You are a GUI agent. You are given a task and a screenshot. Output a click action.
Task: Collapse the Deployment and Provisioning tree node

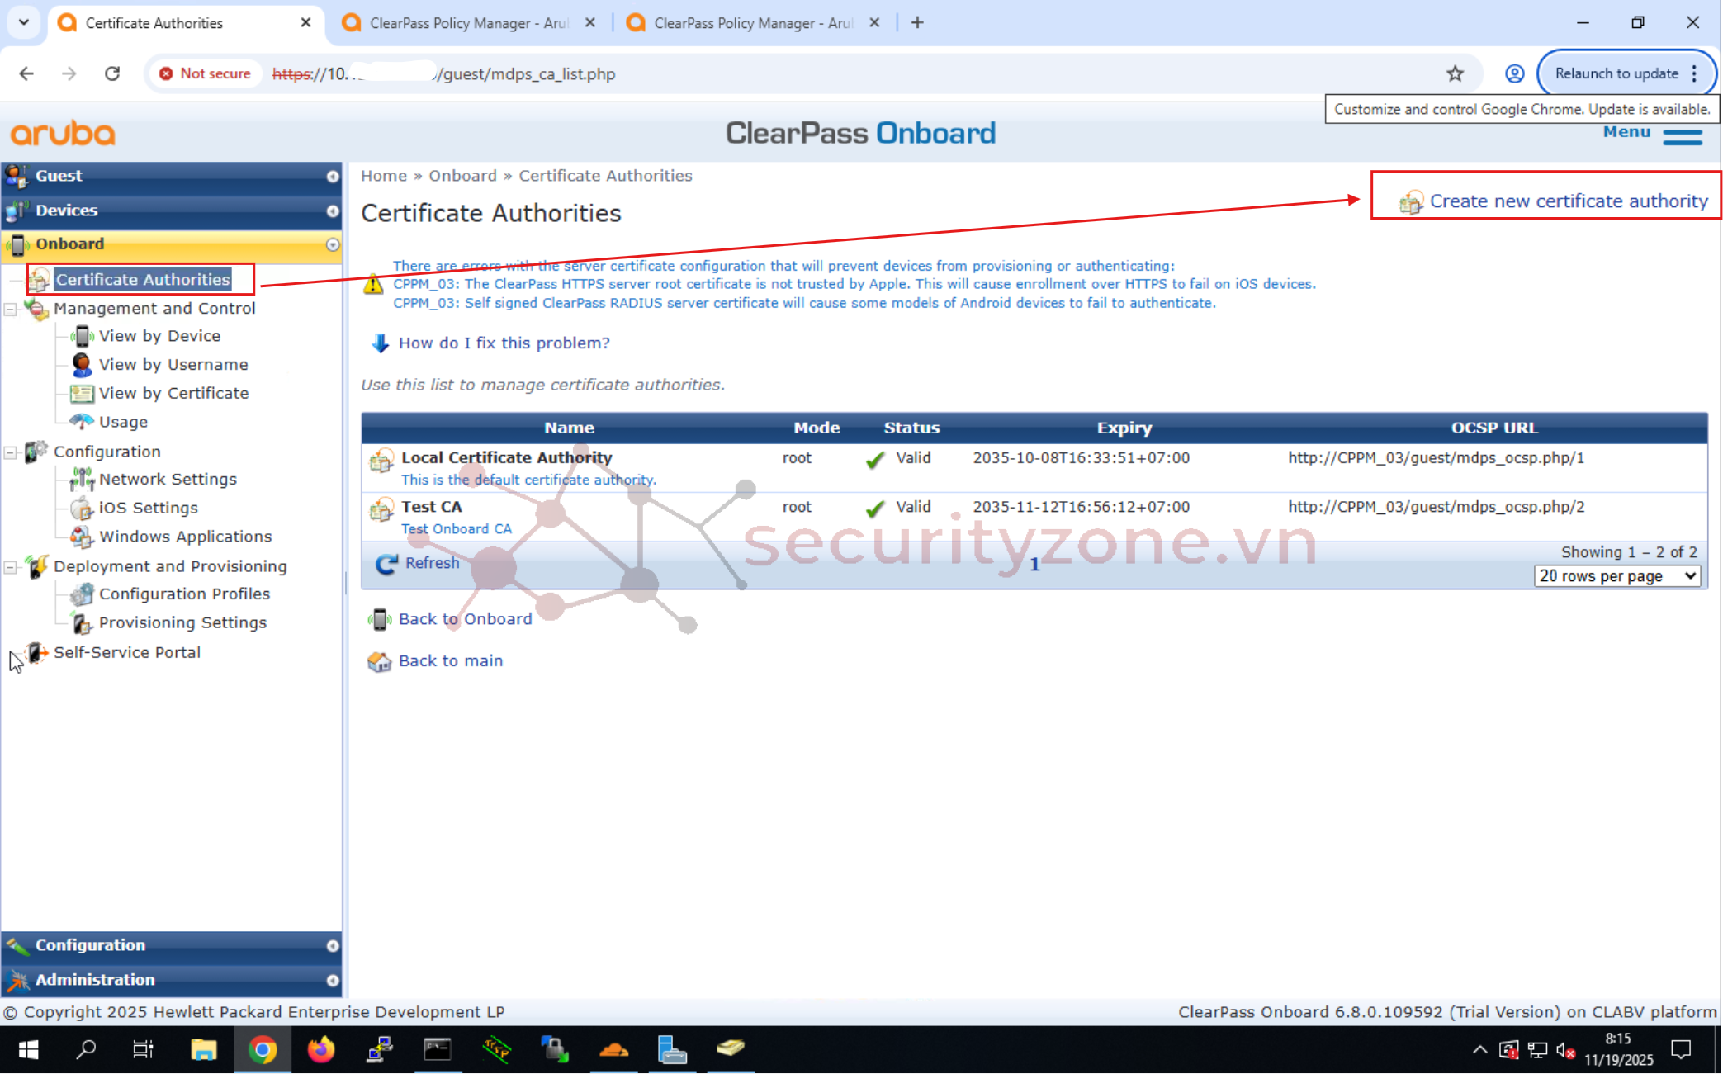tap(11, 566)
